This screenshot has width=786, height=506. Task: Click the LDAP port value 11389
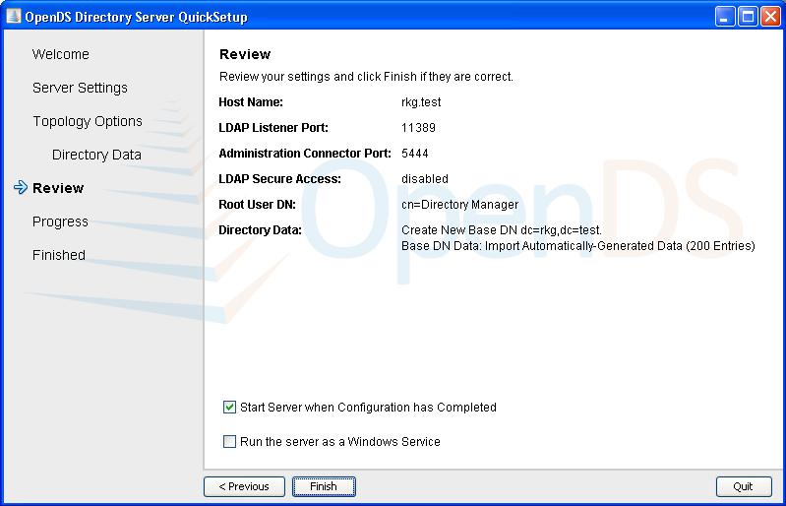[418, 128]
